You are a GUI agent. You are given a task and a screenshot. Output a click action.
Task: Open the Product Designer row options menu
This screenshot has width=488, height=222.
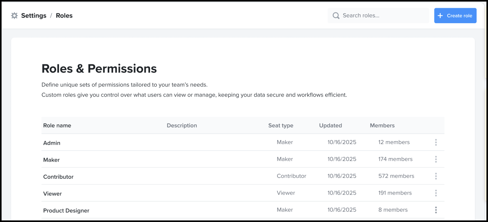(x=436, y=210)
